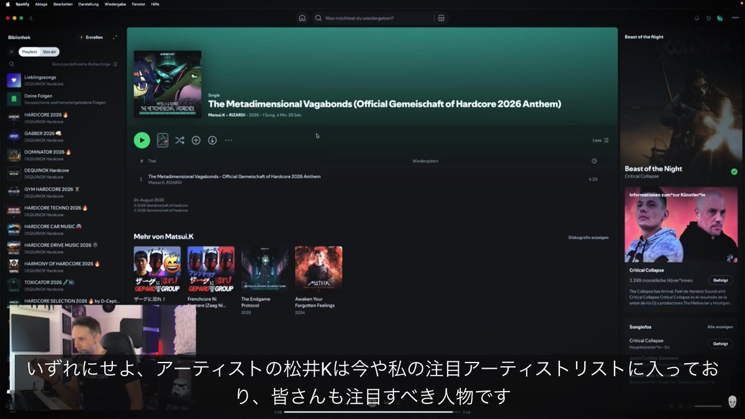This screenshot has height=419, width=745.
Task: Open the DEQUINOX Hardcore playlist row
Action: pyautogui.click(x=65, y=173)
